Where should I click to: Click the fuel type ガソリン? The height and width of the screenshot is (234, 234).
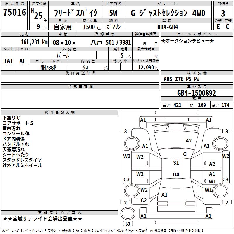[x=113, y=27]
